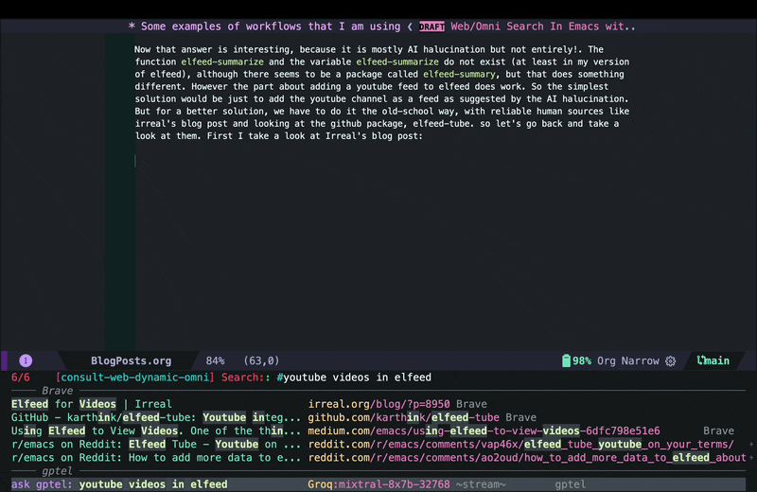
Task: Open the gear settings icon in modeline
Action: click(x=671, y=361)
